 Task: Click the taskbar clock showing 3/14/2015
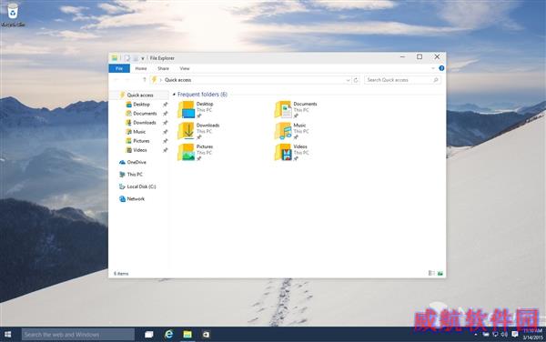pyautogui.click(x=532, y=335)
